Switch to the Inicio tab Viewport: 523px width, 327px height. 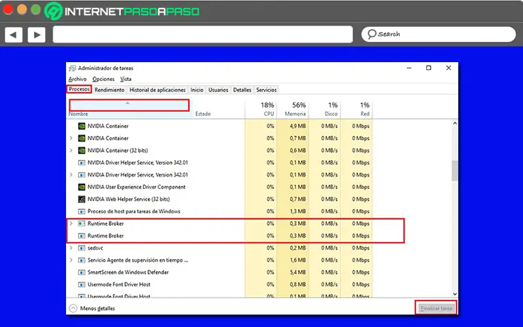(197, 90)
